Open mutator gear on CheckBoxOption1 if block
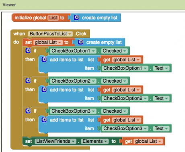 coord(28,51)
